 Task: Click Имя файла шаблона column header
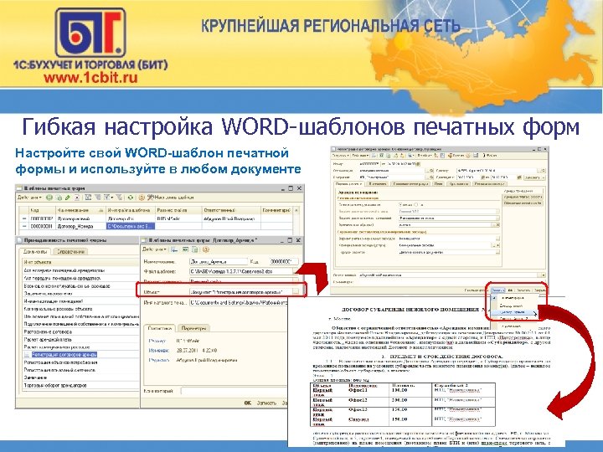(130, 211)
